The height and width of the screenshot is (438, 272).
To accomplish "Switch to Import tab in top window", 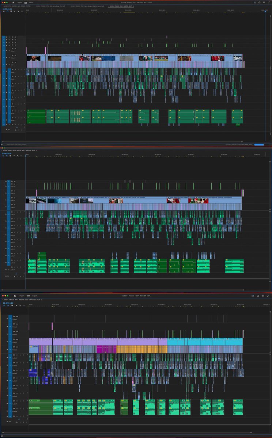I will (x=19, y=3).
